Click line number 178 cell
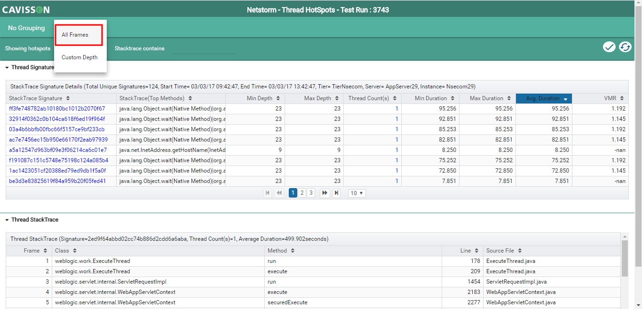 tap(462, 261)
